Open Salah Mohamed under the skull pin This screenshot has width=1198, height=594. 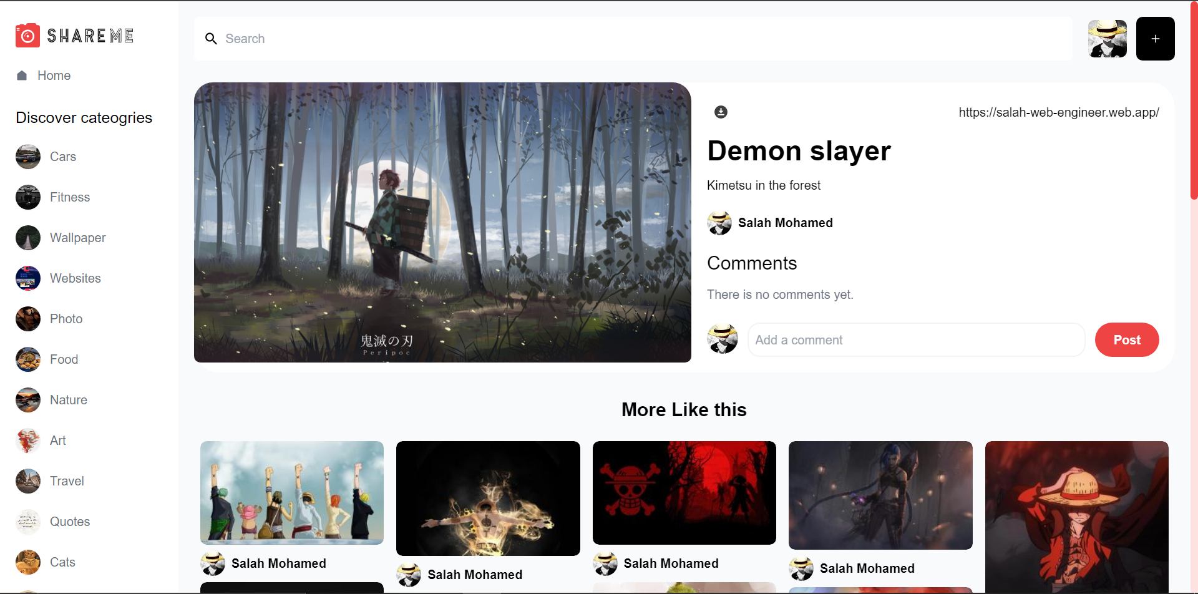pyautogui.click(x=671, y=563)
